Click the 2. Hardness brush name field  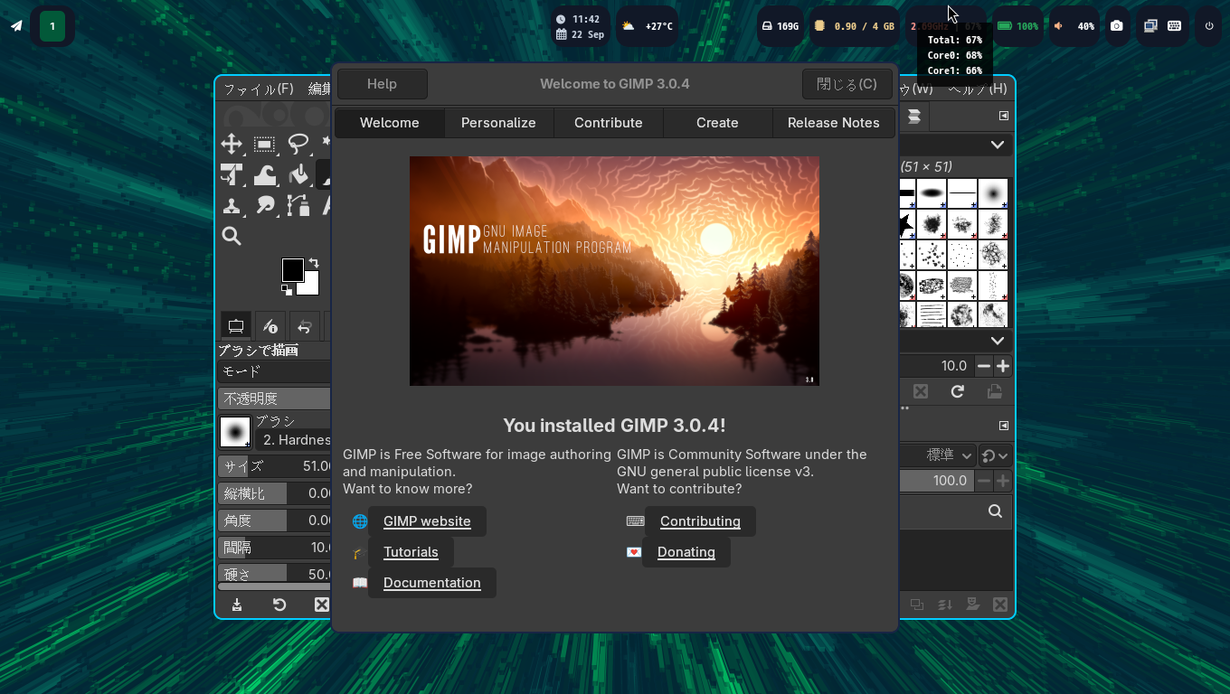pos(293,440)
